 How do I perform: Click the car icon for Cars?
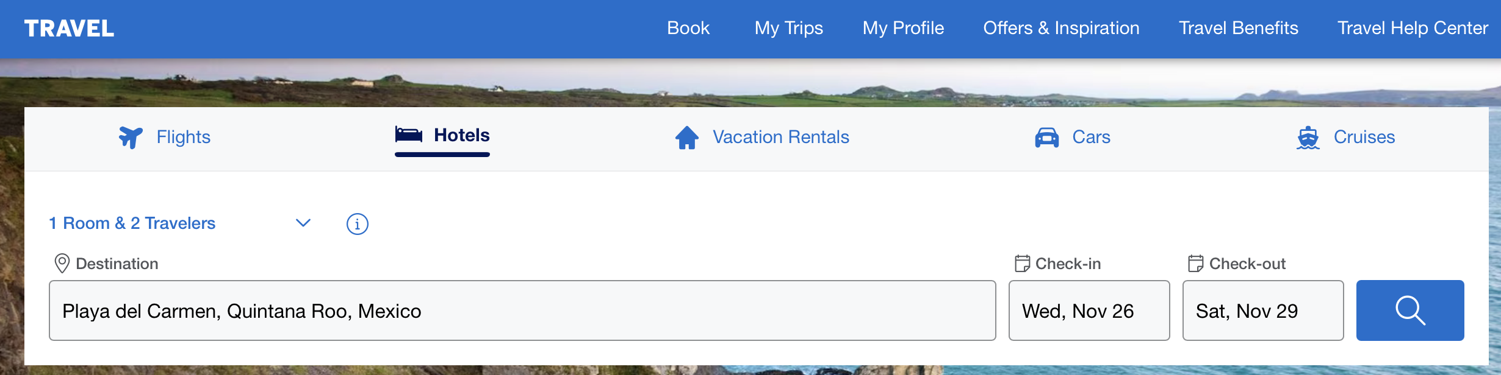(1046, 138)
